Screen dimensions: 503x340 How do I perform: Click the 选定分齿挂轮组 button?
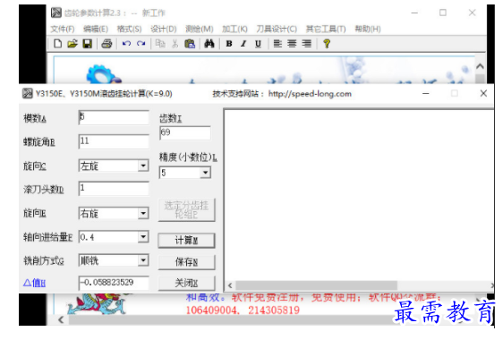[186, 209]
